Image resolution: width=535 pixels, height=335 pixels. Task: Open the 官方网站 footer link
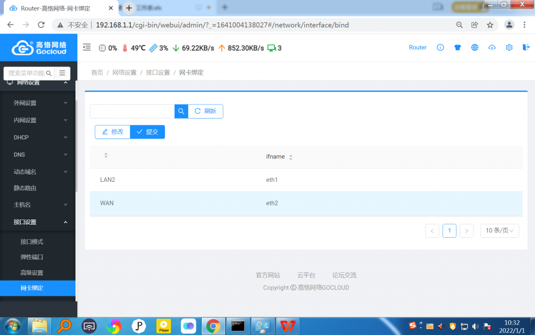point(268,275)
